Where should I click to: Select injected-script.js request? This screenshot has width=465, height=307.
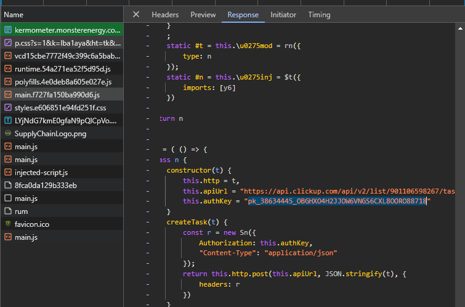pos(62,172)
